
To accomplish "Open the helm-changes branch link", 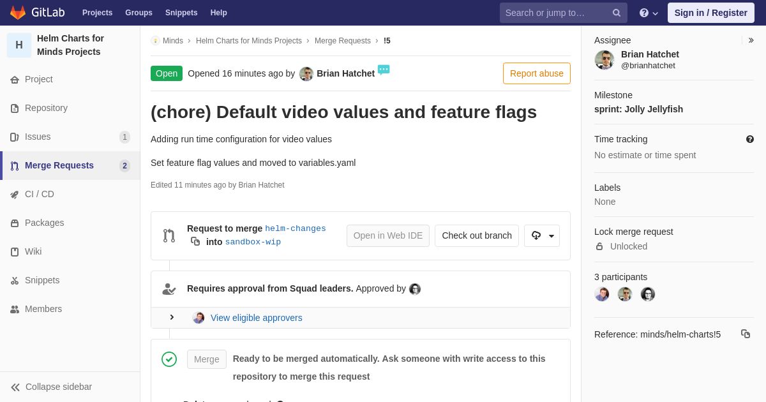I will (x=296, y=228).
